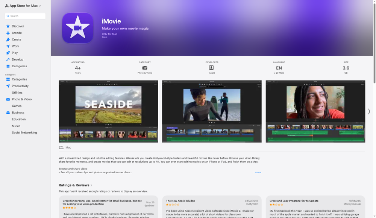Click 'Make your own movie magic' tagline
The height and width of the screenshot is (218, 376).
click(x=125, y=28)
